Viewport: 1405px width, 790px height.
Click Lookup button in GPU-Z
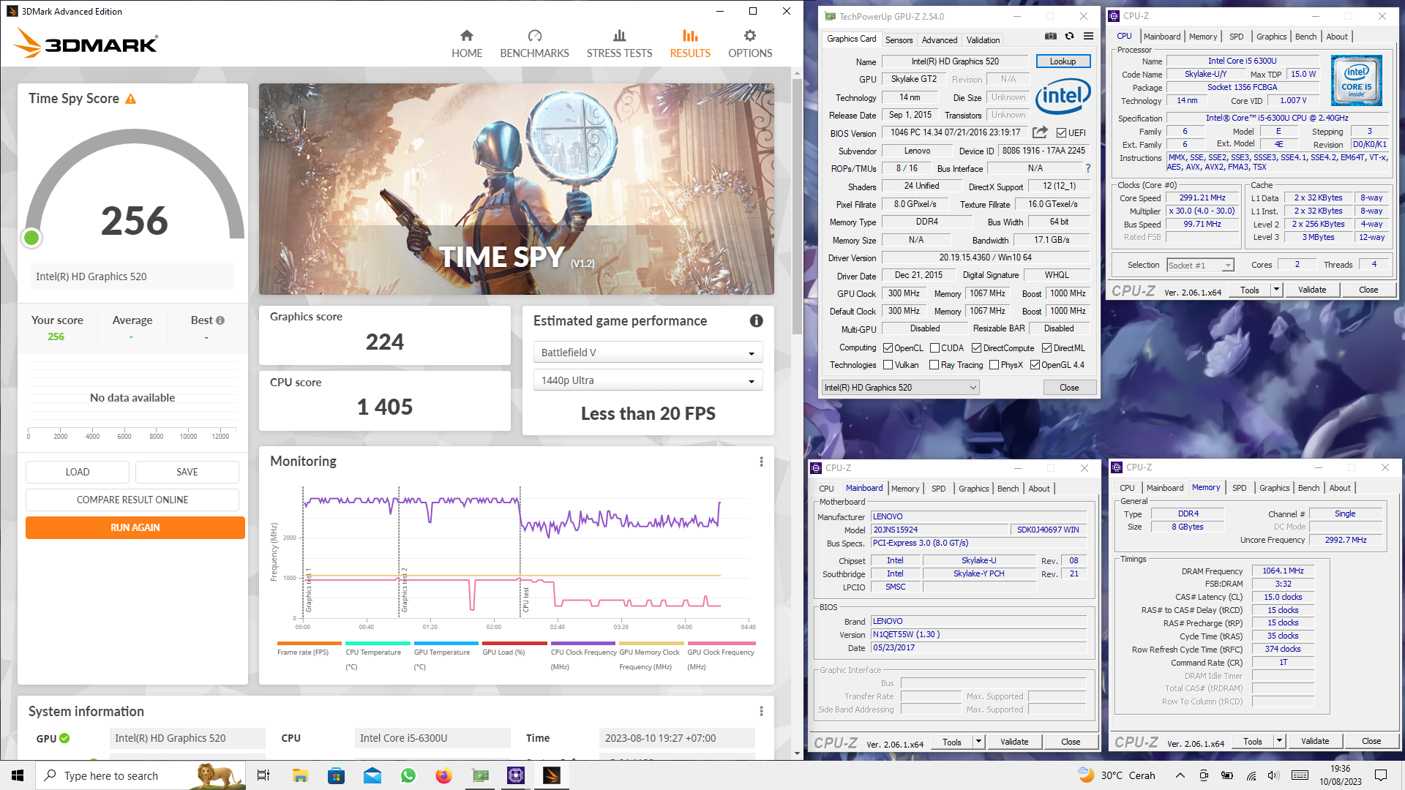[1063, 61]
